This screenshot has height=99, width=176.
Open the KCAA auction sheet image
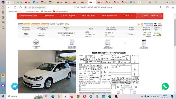pos(109,72)
